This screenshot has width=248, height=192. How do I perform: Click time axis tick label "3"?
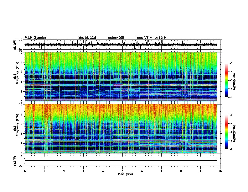(x=83, y=171)
